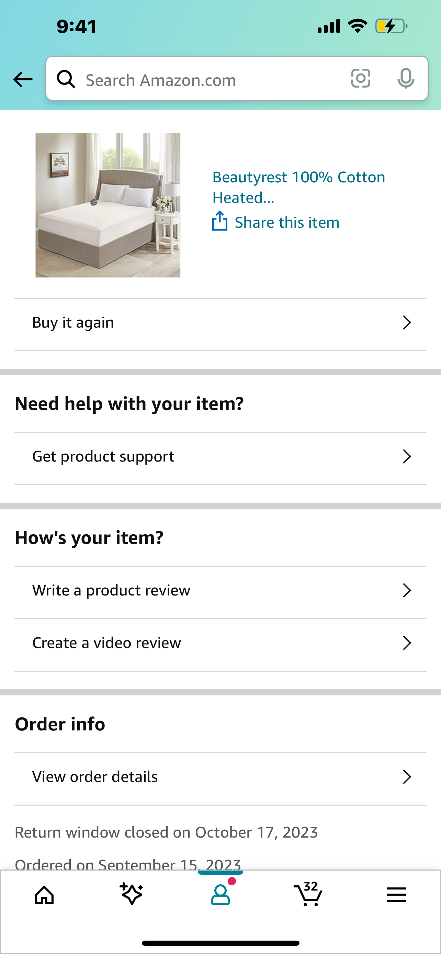This screenshot has width=441, height=954.
Task: Go to Home tab icon
Action: 44,895
